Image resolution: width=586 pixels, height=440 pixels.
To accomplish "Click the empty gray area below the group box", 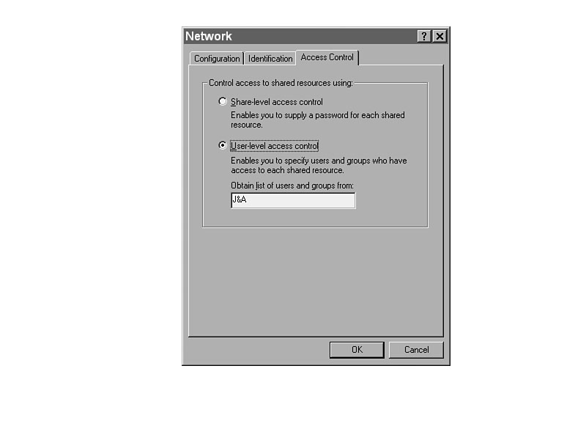I will point(316,281).
